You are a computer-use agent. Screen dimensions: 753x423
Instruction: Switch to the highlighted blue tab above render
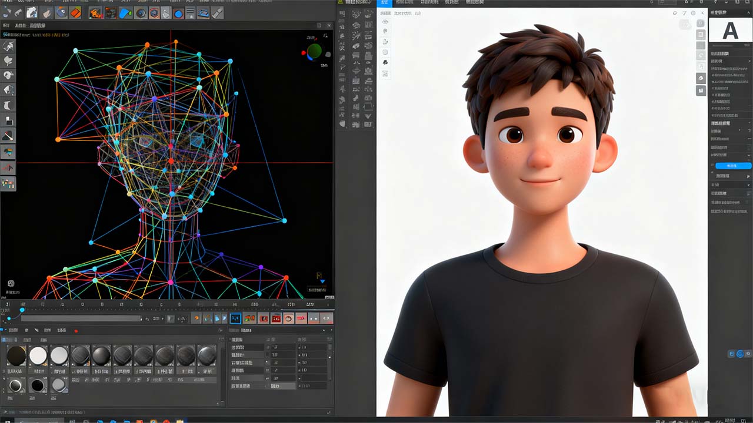pos(384,3)
